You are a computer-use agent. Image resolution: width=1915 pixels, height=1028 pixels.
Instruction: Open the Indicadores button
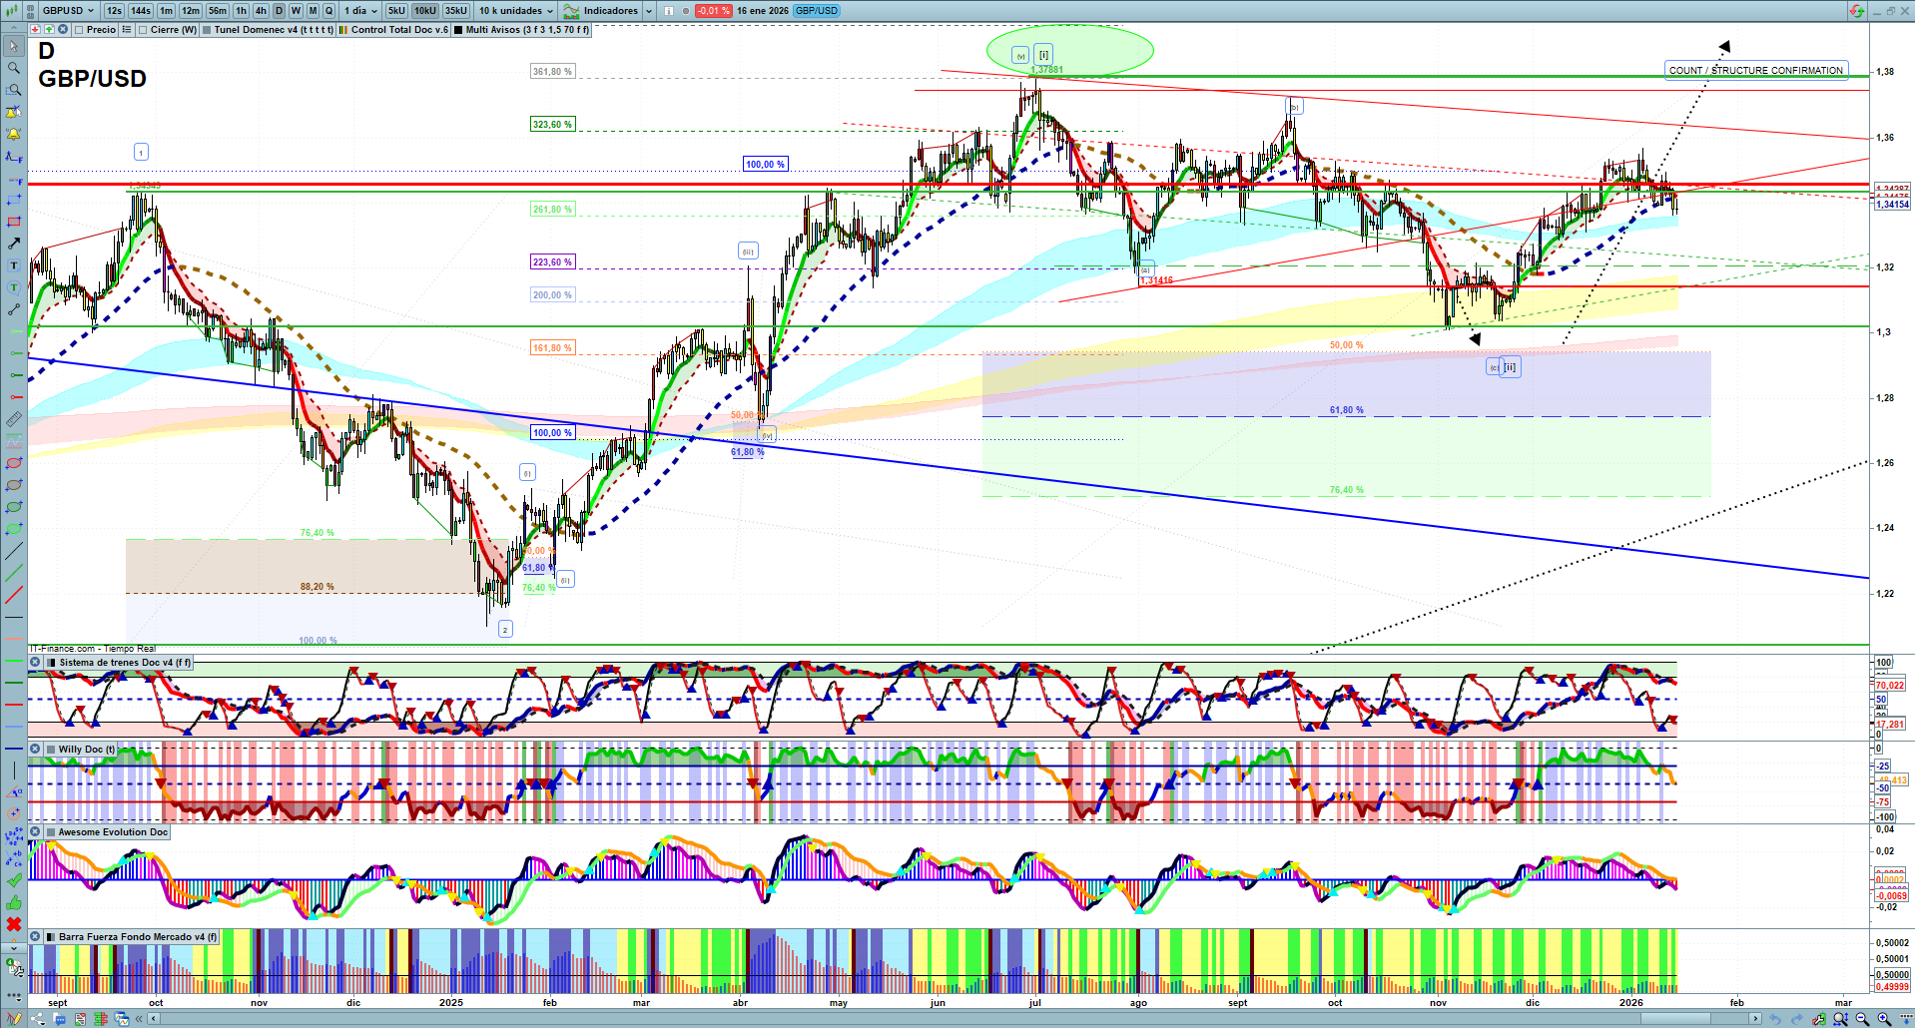coord(600,11)
